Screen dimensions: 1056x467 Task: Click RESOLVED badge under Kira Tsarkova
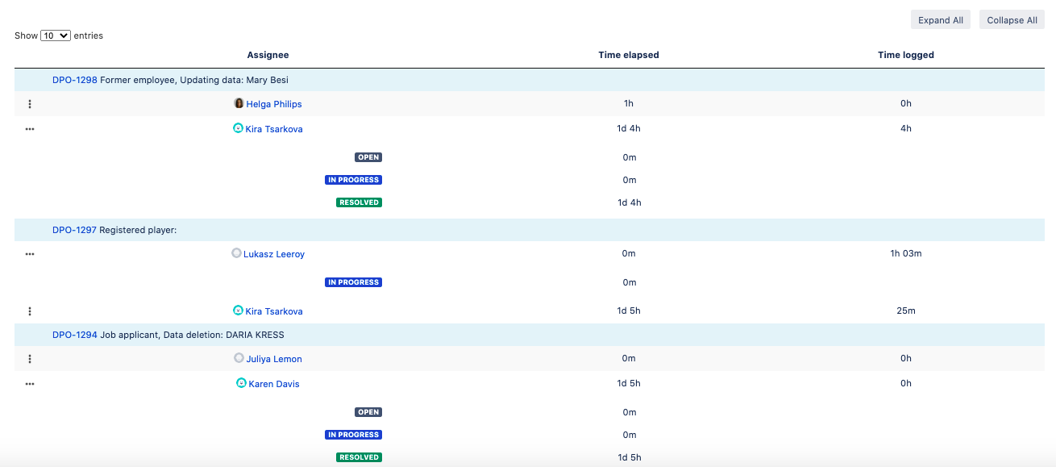tap(359, 202)
